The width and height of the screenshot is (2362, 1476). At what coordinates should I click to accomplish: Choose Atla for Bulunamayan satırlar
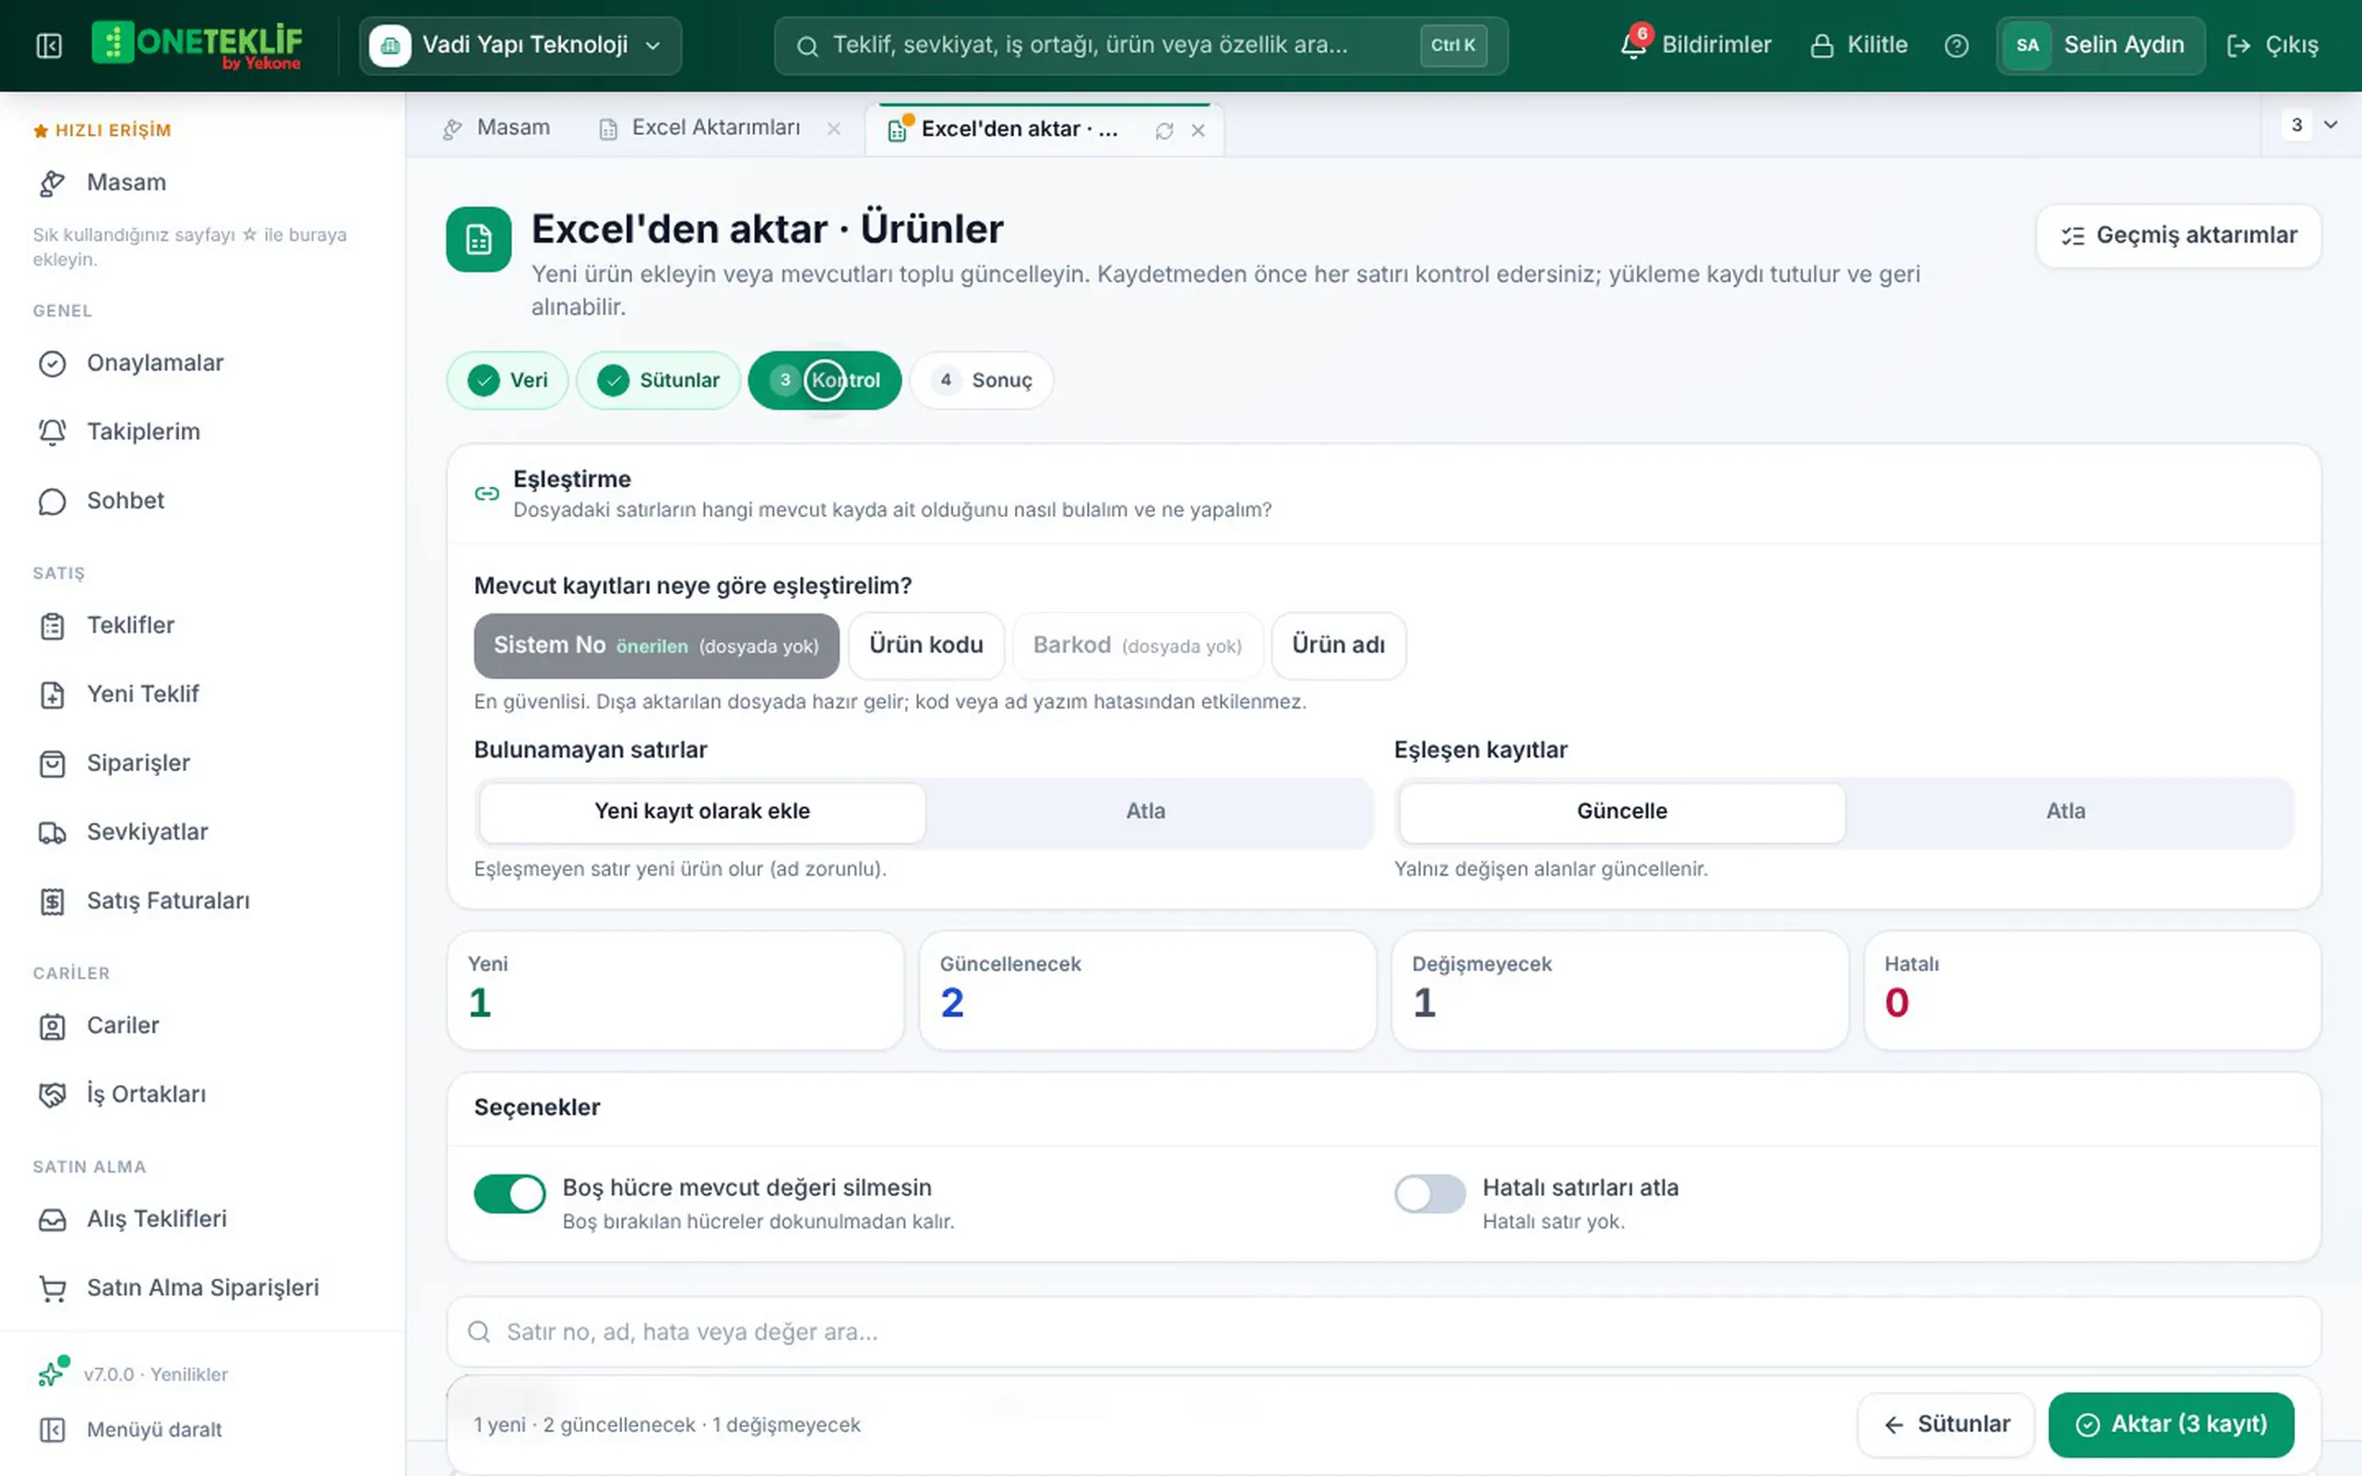(1146, 811)
